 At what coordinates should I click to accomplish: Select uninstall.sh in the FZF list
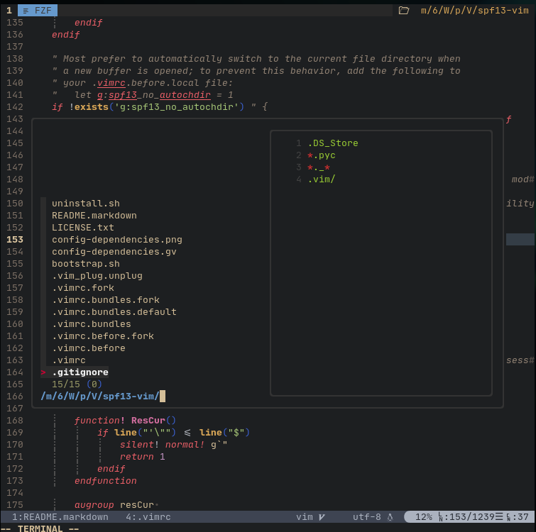click(86, 204)
